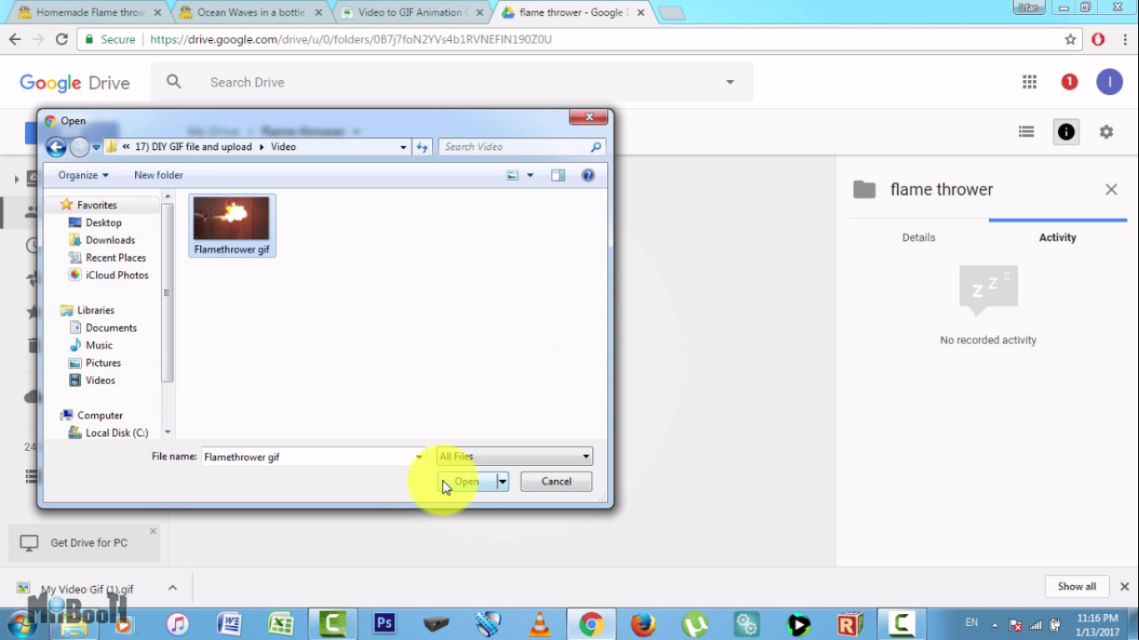
Task: Click the navigation pane scrollbar down arrow
Action: click(x=168, y=432)
